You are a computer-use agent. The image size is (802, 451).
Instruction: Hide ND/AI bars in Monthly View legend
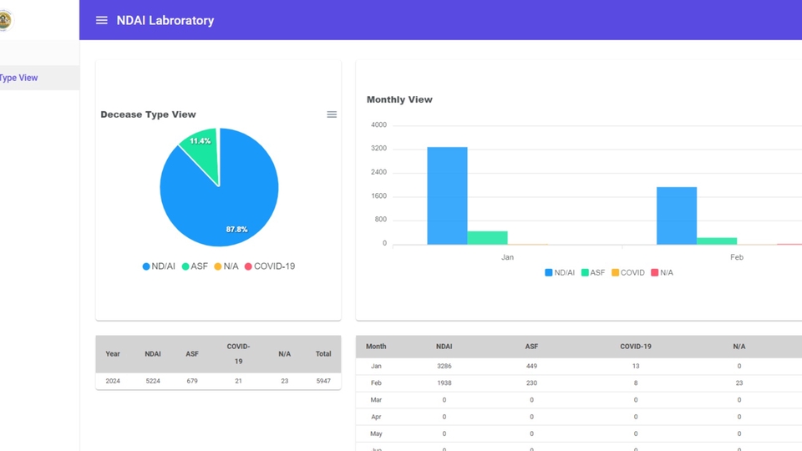pos(560,272)
